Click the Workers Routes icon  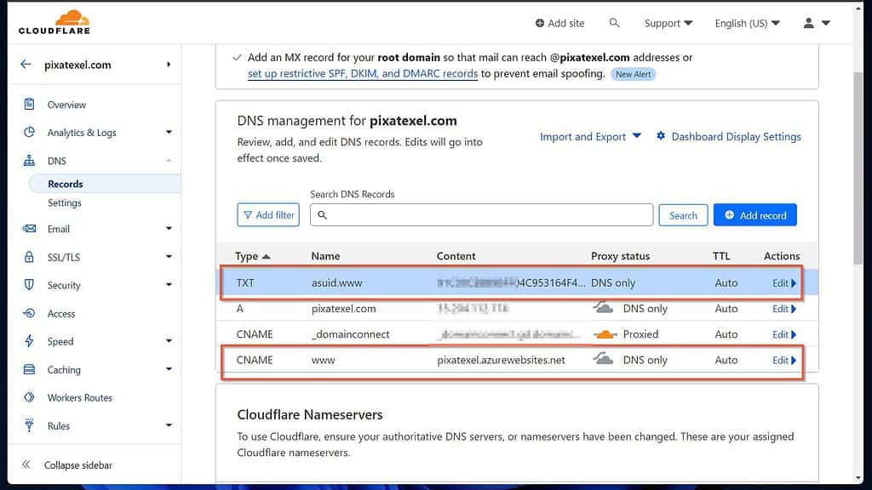(30, 397)
